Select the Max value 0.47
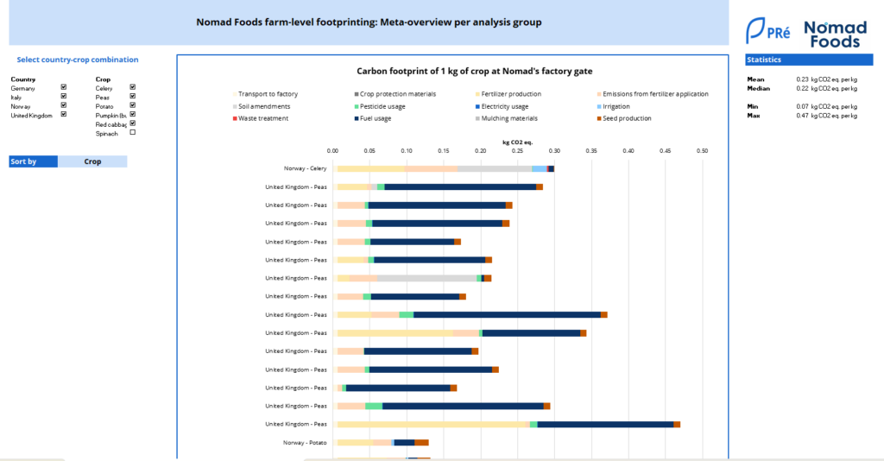The height and width of the screenshot is (461, 884). (802, 116)
